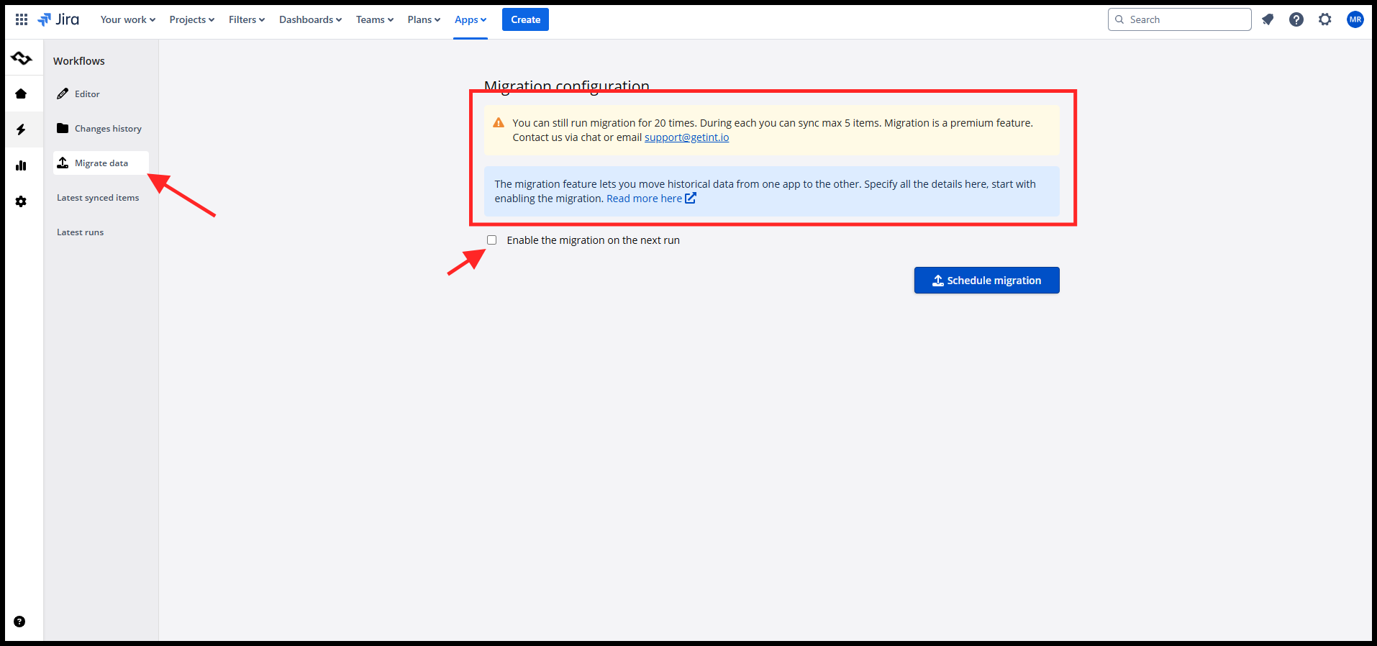This screenshot has height=646, width=1377.
Task: Go to Changes history
Action: [108, 129]
